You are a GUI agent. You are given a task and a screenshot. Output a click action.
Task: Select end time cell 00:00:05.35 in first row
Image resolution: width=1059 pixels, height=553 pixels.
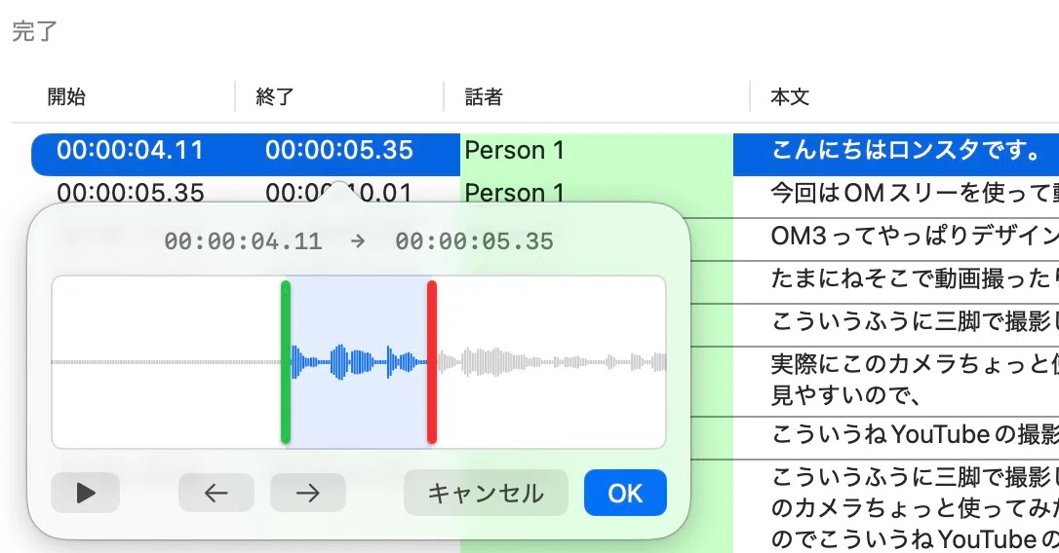(x=339, y=150)
